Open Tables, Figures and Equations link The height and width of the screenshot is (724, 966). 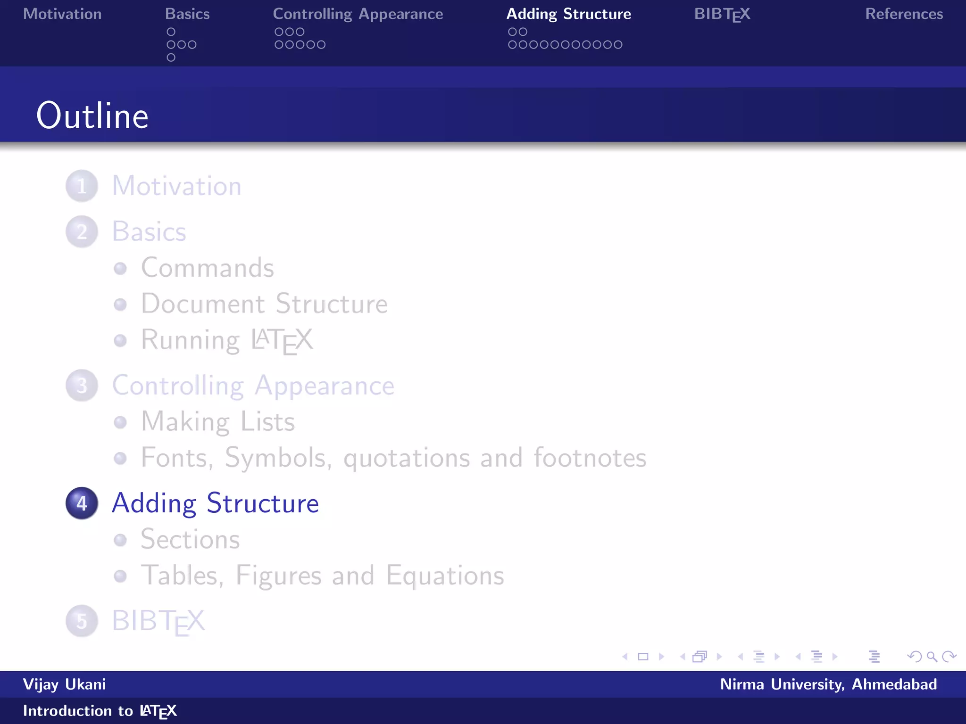tap(323, 576)
